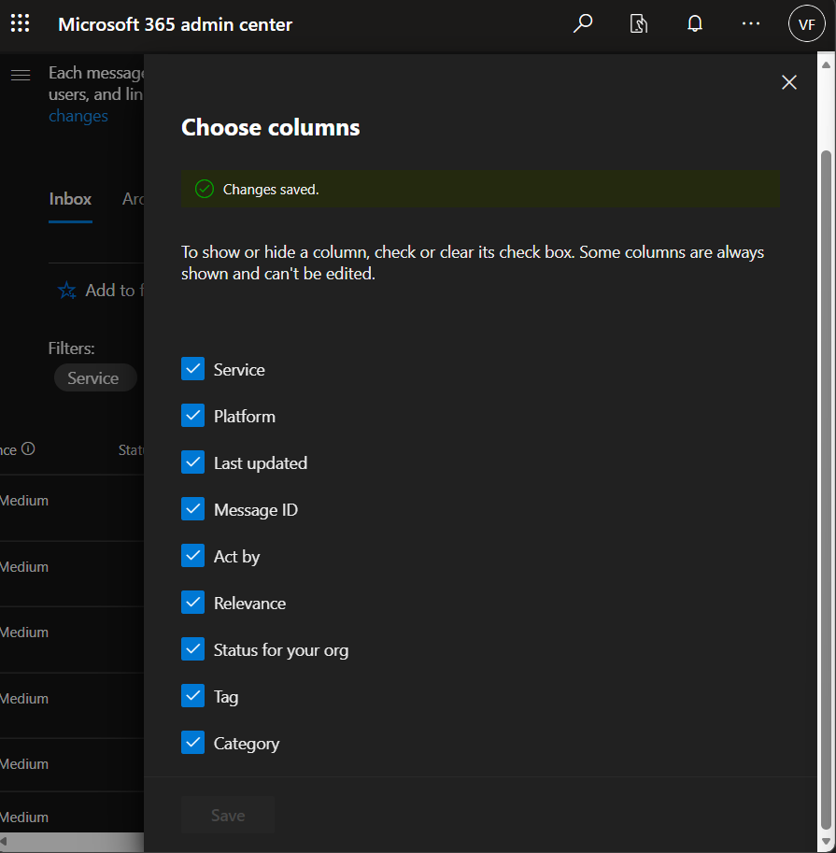The image size is (836, 853).
Task: Open search in the admin center
Action: pos(583,23)
